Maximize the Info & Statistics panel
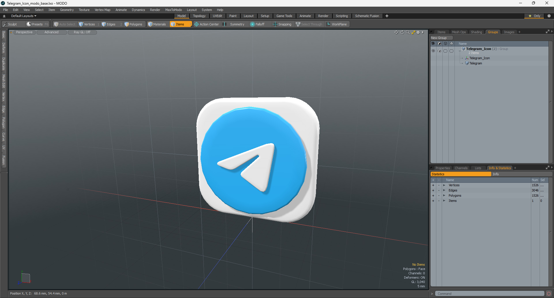The image size is (554, 298). tap(547, 168)
